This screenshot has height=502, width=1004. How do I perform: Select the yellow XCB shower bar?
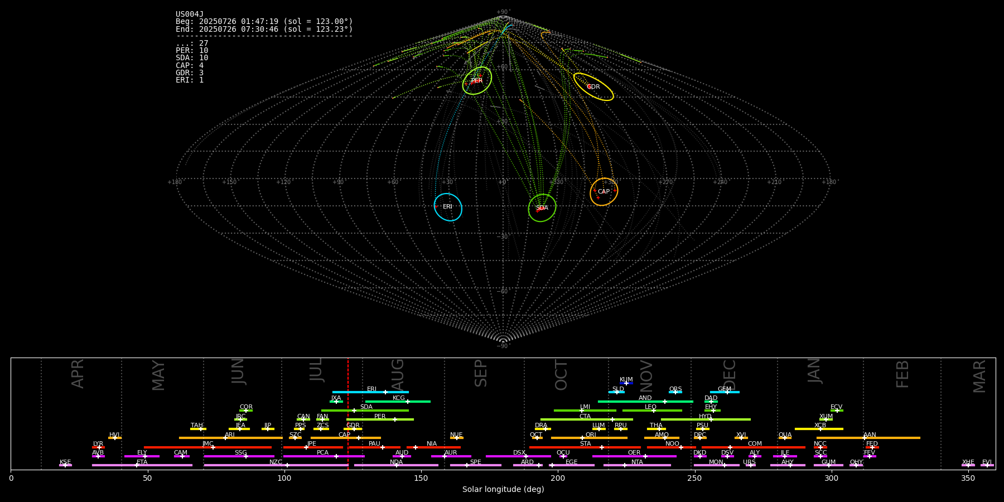click(819, 428)
